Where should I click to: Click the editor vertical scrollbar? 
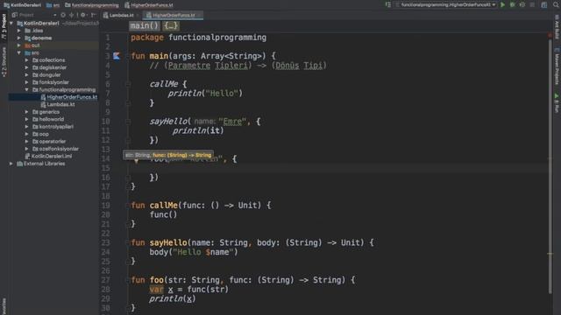(550, 165)
